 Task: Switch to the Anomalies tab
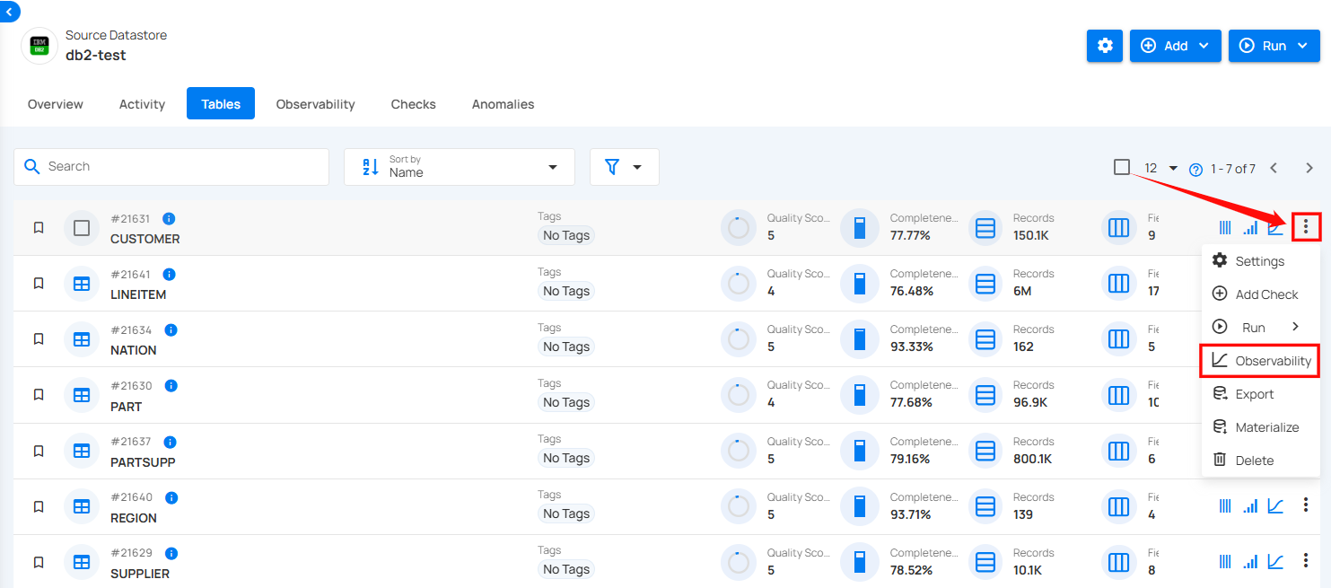(503, 104)
